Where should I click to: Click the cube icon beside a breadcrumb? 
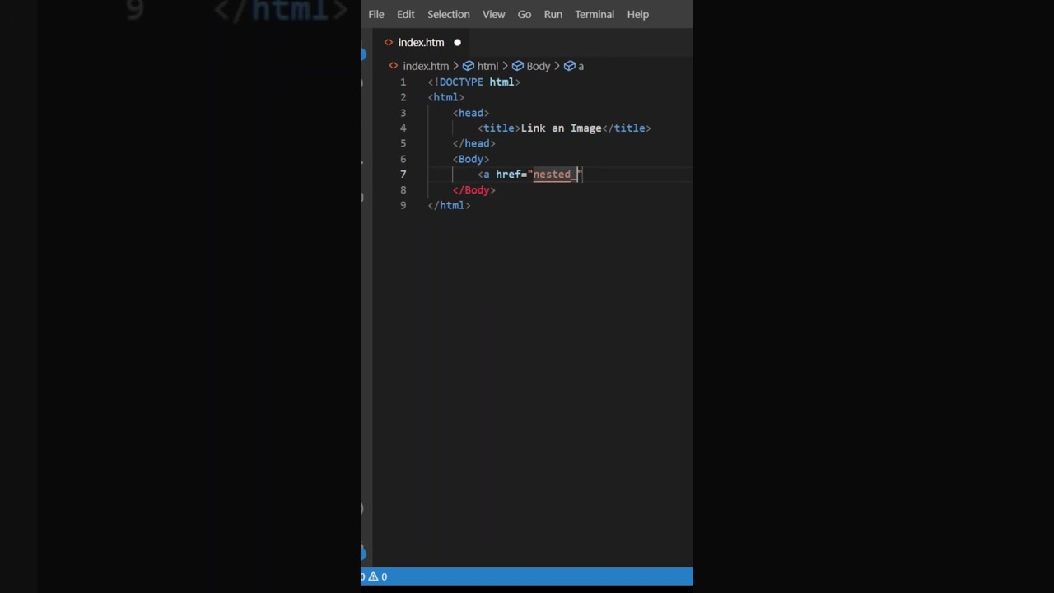coord(569,66)
